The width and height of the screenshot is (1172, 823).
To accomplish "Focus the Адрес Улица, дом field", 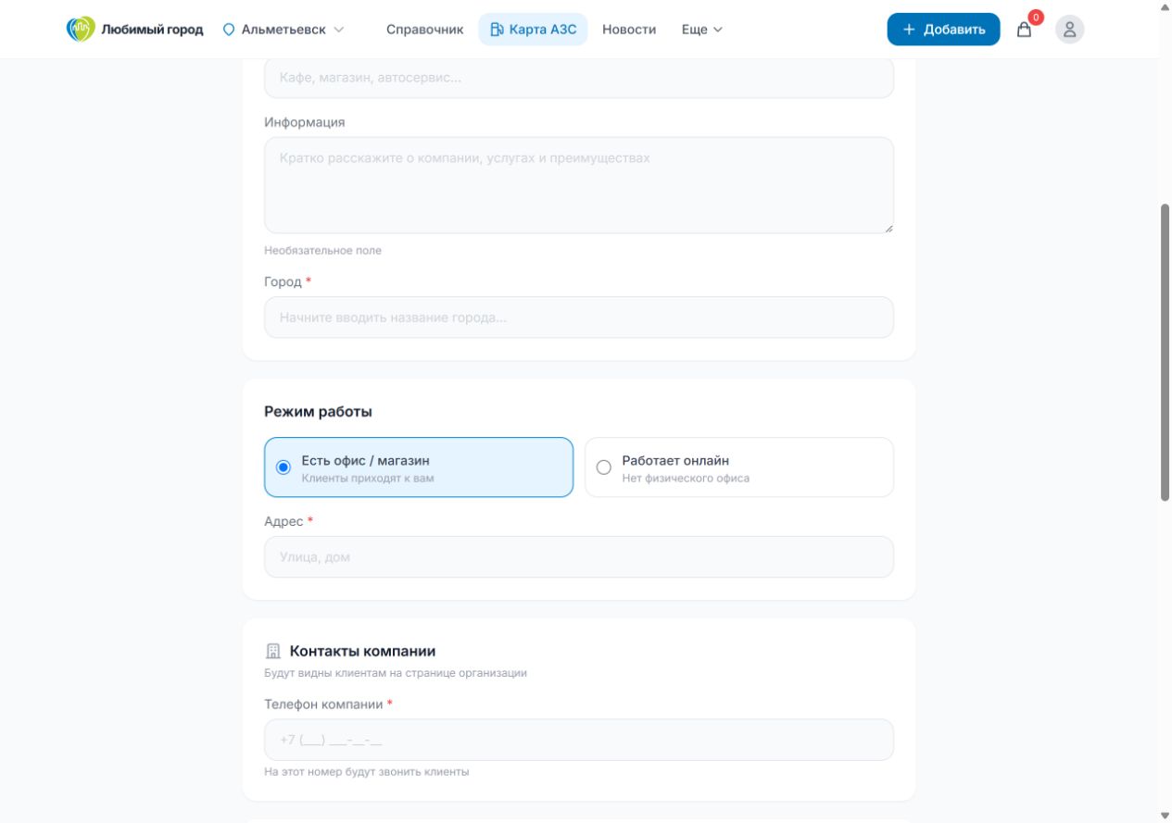I will (x=579, y=557).
